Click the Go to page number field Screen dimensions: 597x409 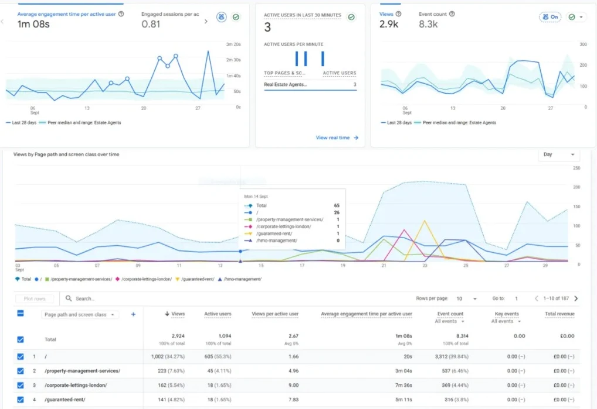tap(516, 298)
